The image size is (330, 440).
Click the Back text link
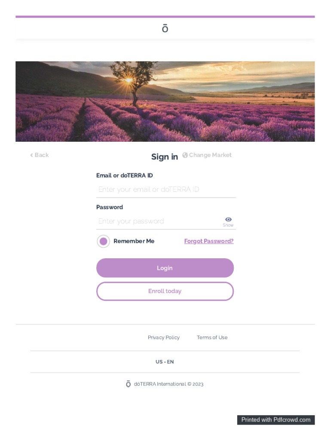(x=42, y=155)
